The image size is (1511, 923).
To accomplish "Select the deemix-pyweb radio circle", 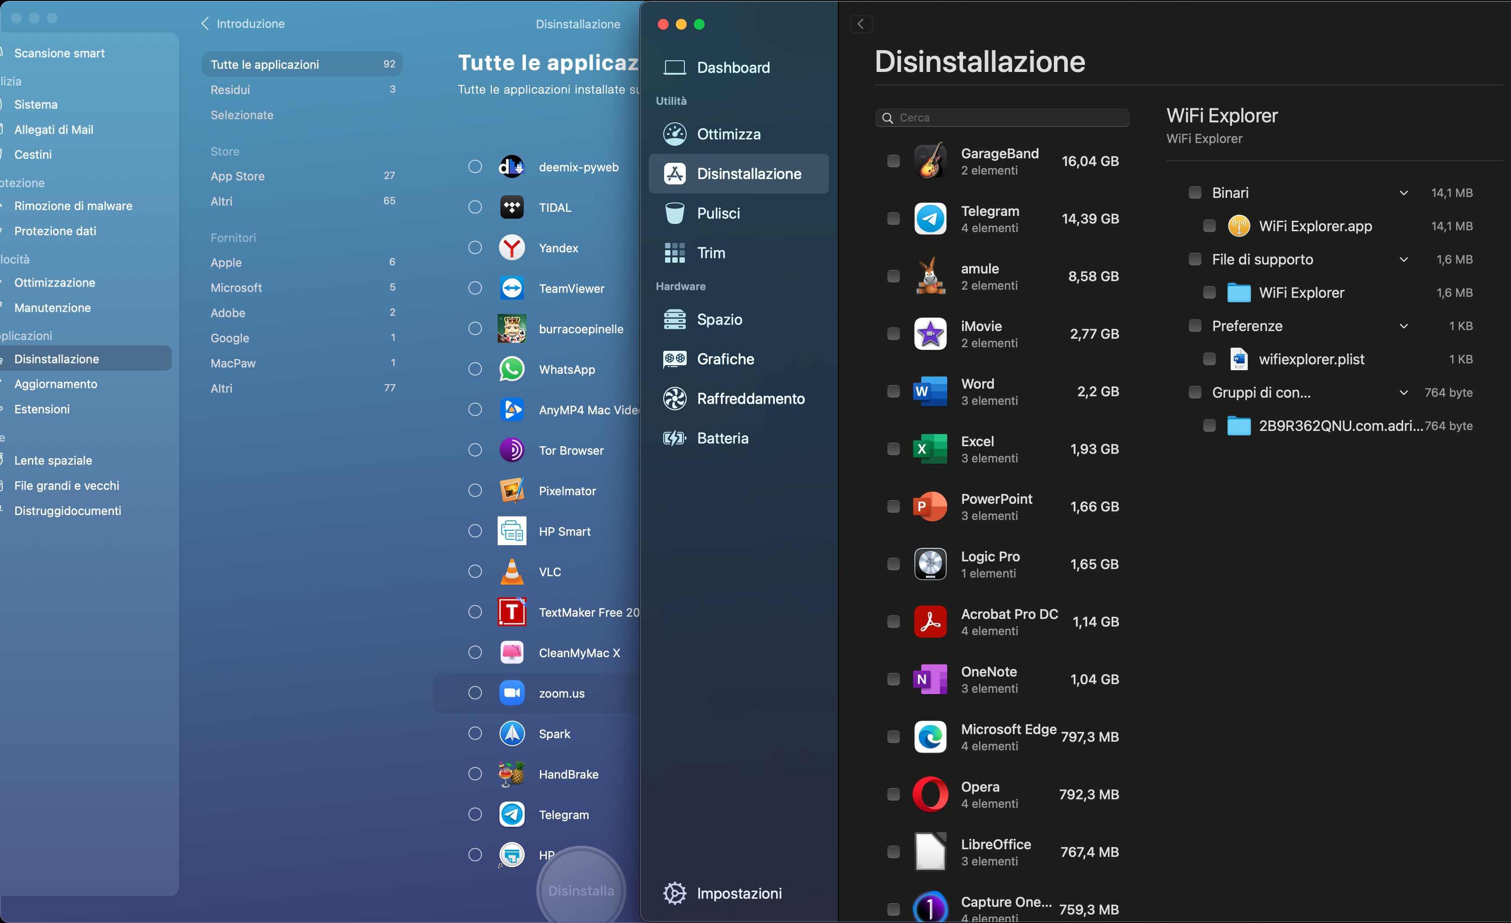I will (475, 167).
